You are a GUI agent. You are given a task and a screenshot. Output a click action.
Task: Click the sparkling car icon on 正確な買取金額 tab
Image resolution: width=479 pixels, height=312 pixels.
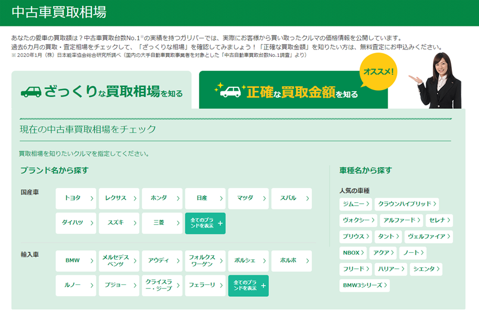[x=228, y=90]
